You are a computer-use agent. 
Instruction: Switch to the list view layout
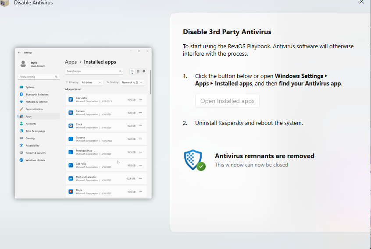pos(132,71)
